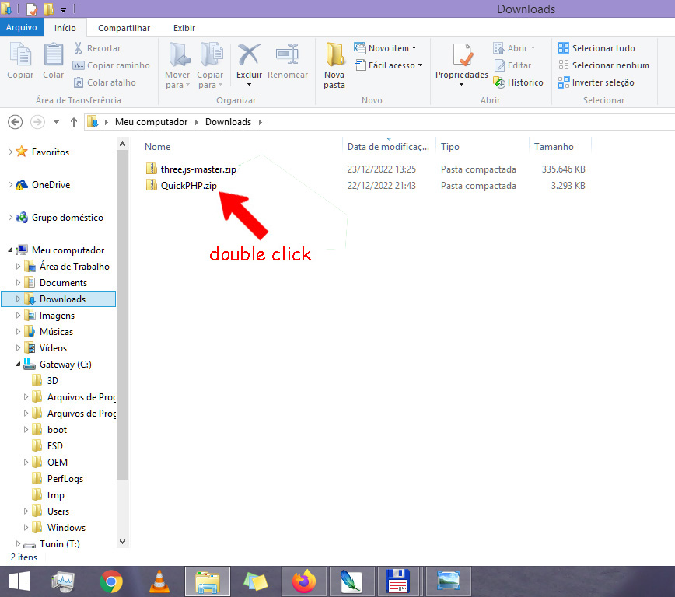Click the up-arrow navigation icon
The width and height of the screenshot is (675, 597).
coord(74,122)
